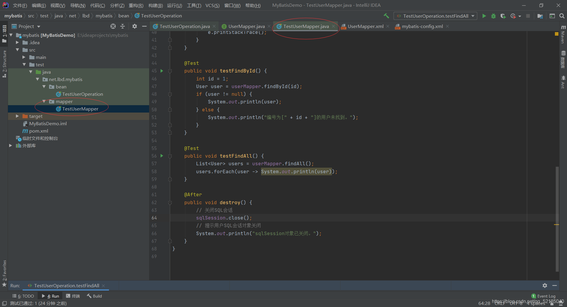Run testFindAll from gutter arrow

[x=162, y=156]
